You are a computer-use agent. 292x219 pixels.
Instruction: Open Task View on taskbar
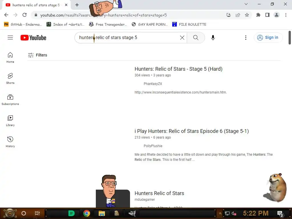pos(37,213)
